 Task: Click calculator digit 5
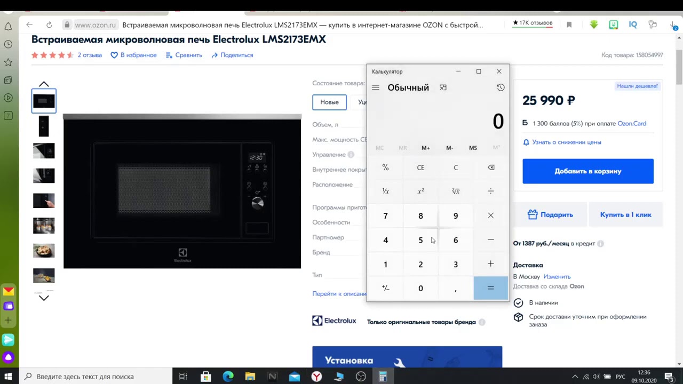tap(420, 240)
